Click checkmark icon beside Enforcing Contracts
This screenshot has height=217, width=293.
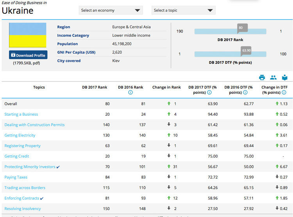42,199
